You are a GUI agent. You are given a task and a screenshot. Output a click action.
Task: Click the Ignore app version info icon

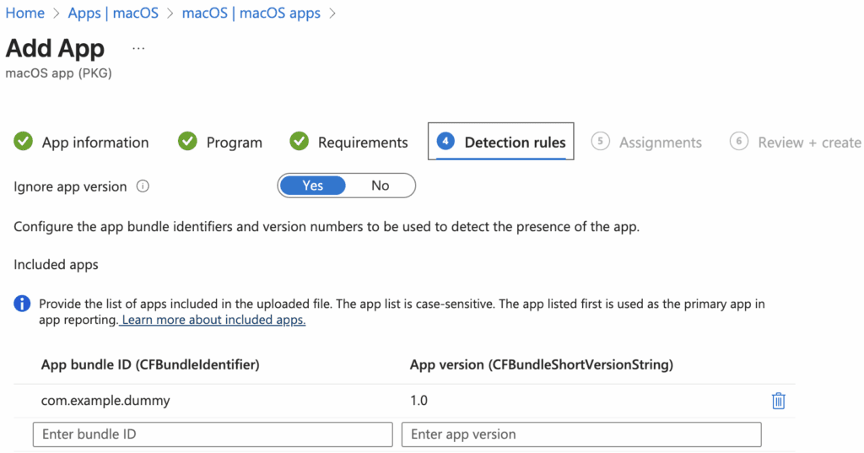(x=143, y=186)
